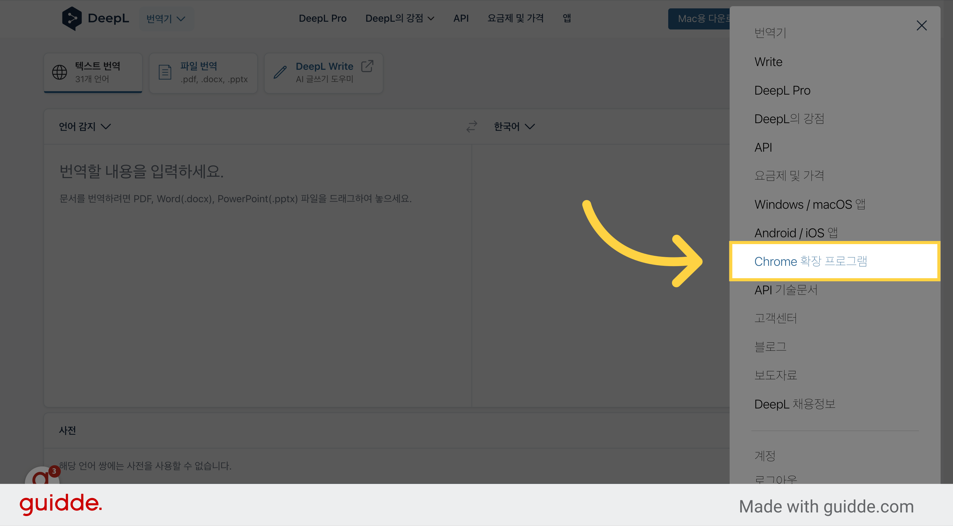
Task: Swap languages with the arrows icon
Action: pos(472,127)
